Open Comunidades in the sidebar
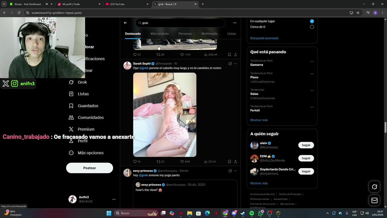This screenshot has height=218, width=387. [86, 117]
